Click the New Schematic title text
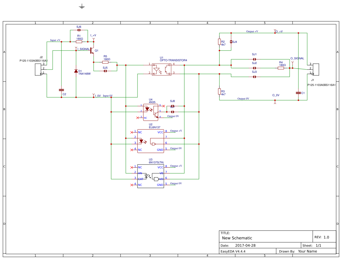 coord(237,238)
